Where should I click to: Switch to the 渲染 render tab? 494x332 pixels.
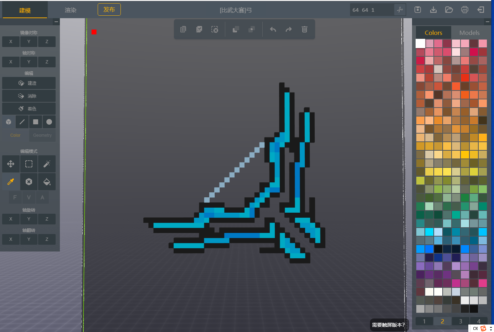(x=71, y=10)
